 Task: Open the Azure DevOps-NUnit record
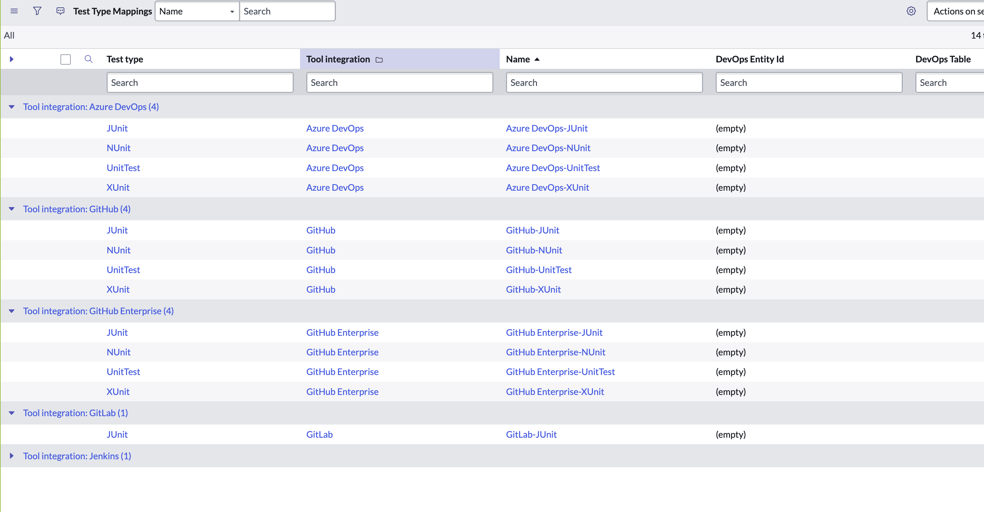pyautogui.click(x=548, y=148)
